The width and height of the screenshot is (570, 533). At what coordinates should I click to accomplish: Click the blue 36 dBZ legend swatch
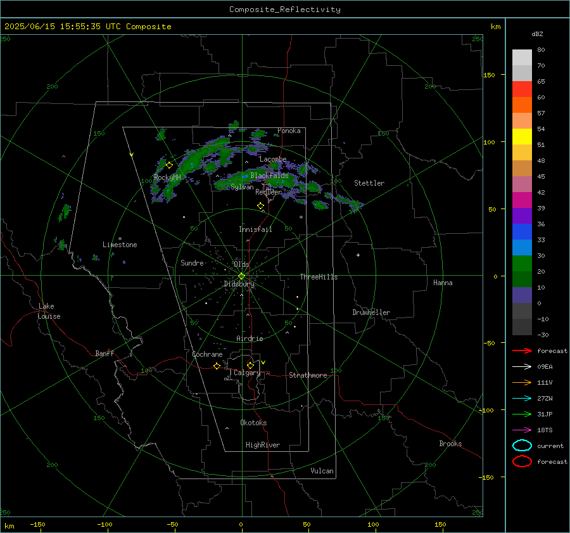tap(522, 232)
